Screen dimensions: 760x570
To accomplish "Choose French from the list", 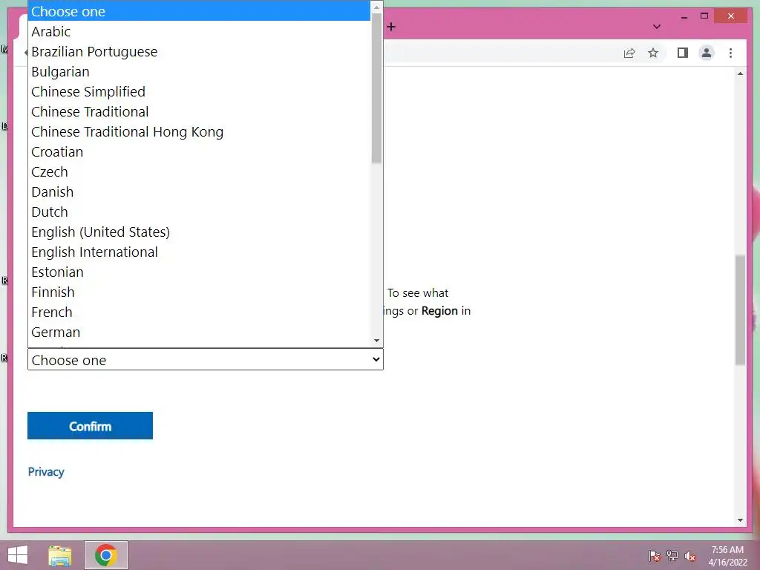I will [x=199, y=312].
